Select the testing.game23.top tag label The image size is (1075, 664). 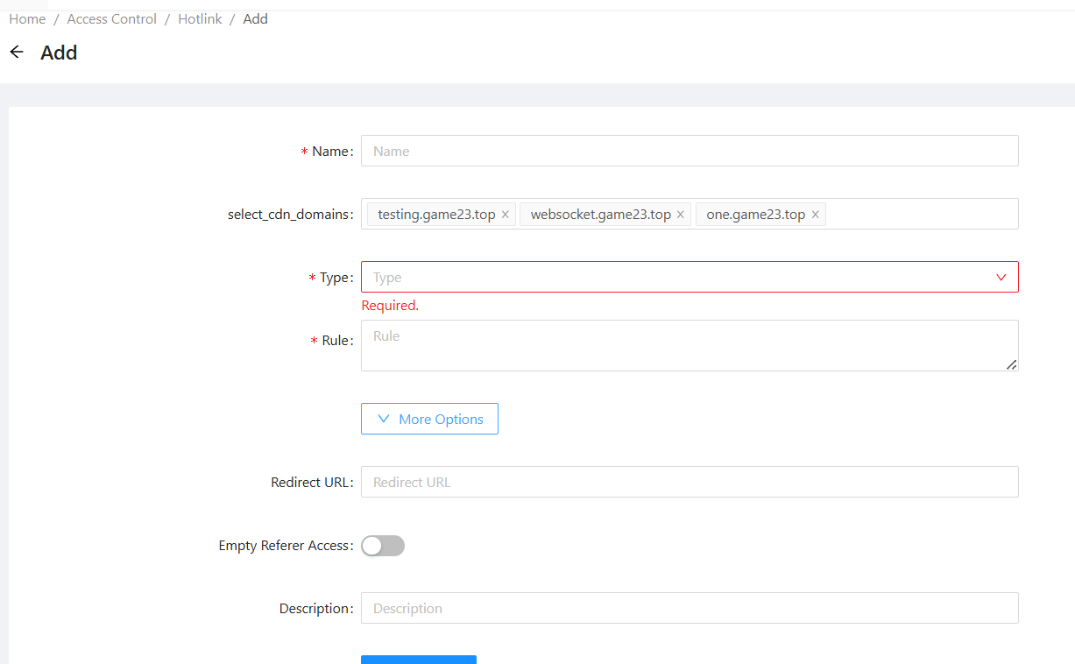pos(436,215)
